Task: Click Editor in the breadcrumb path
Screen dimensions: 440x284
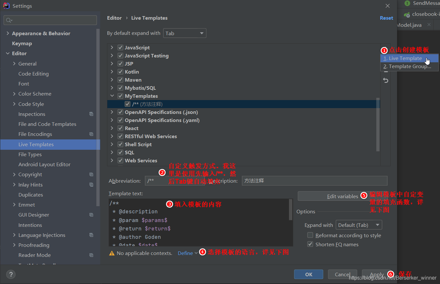Action: click(114, 18)
